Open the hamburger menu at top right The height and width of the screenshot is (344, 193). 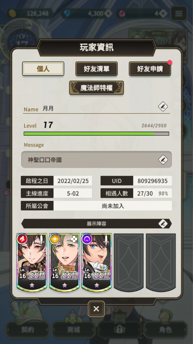(179, 13)
